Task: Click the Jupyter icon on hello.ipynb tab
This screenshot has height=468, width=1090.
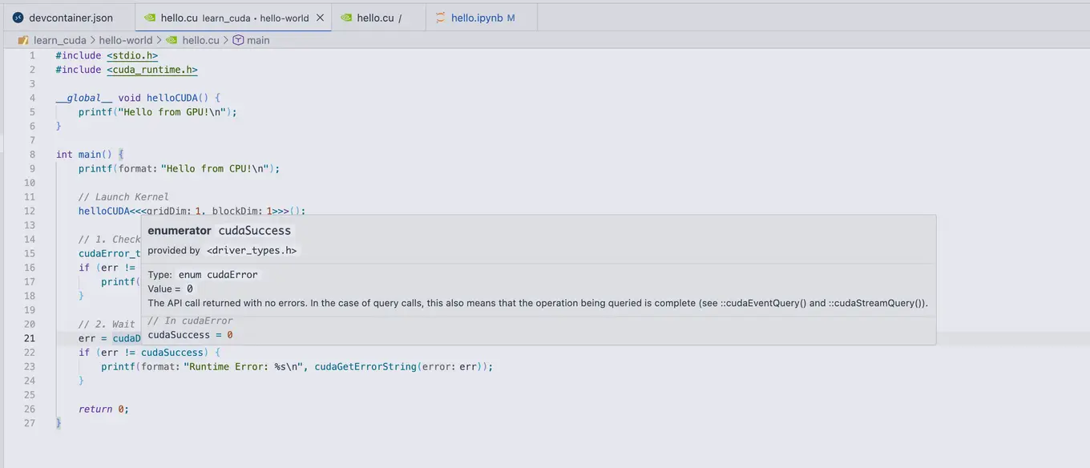Action: [440, 18]
